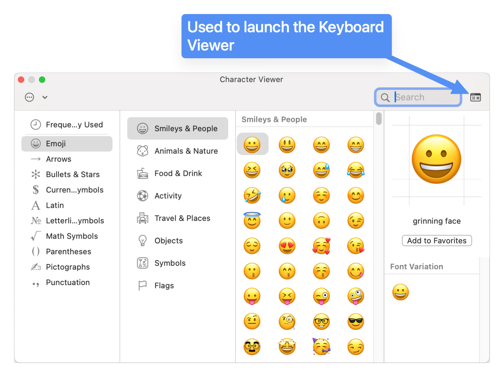Click the Add to Favorites button

pyautogui.click(x=437, y=240)
